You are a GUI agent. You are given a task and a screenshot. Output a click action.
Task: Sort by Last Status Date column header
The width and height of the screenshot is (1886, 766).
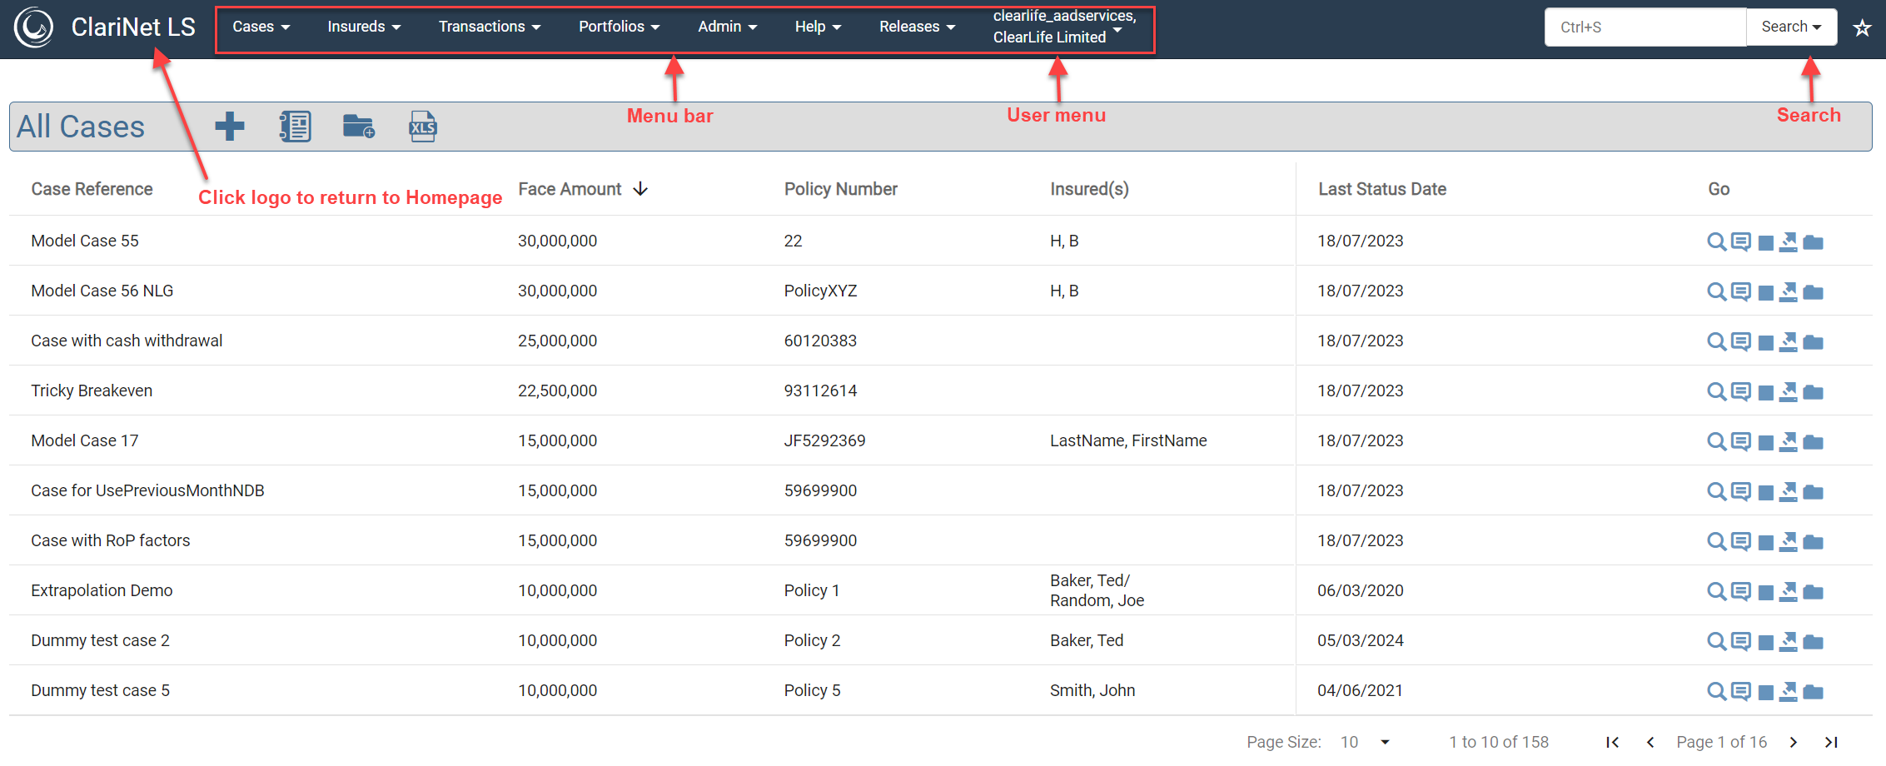click(x=1382, y=189)
